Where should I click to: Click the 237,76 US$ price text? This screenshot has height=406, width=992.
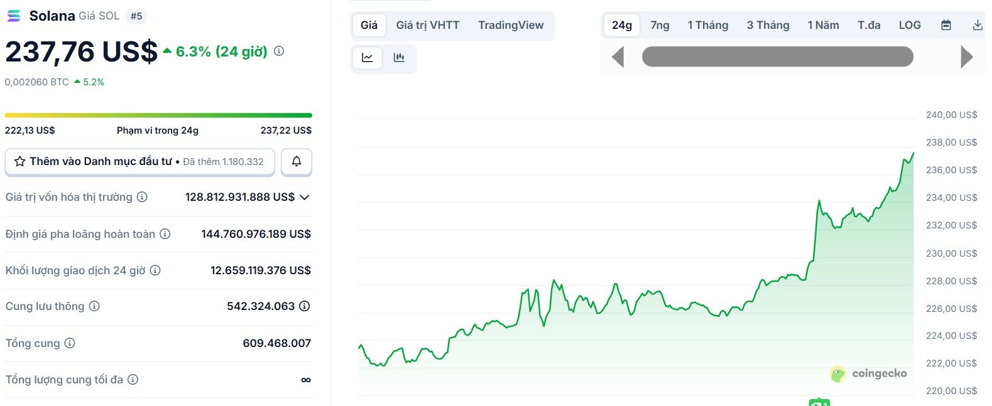82,51
